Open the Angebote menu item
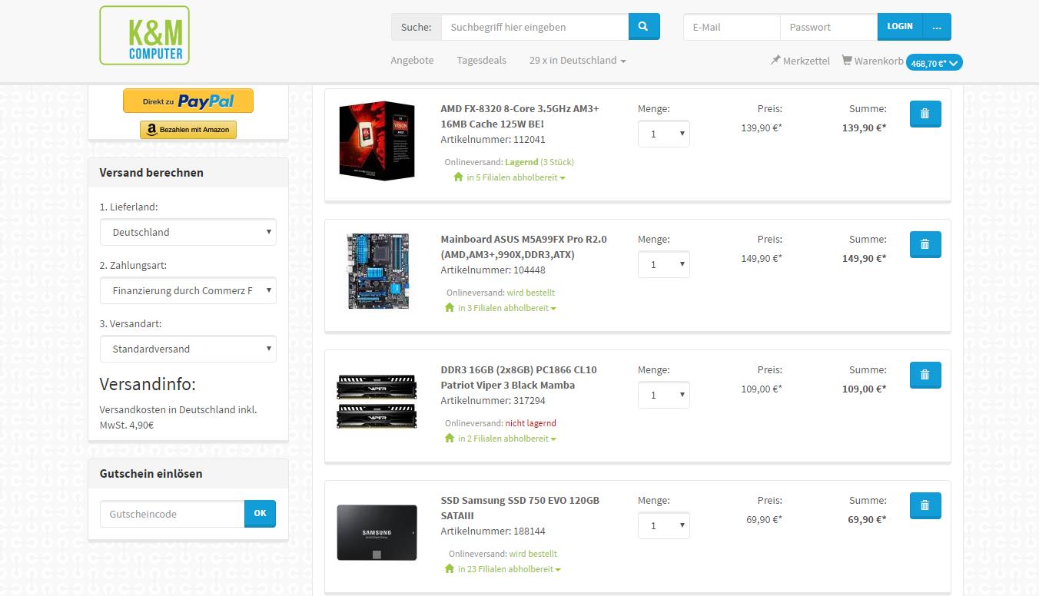Screen dimensions: 1039x596 point(412,60)
